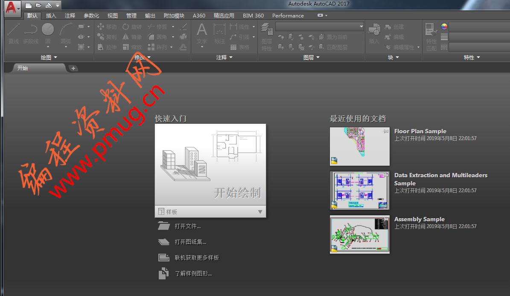
Task: Click the Rotate (旋转) tool
Action: coord(132,27)
